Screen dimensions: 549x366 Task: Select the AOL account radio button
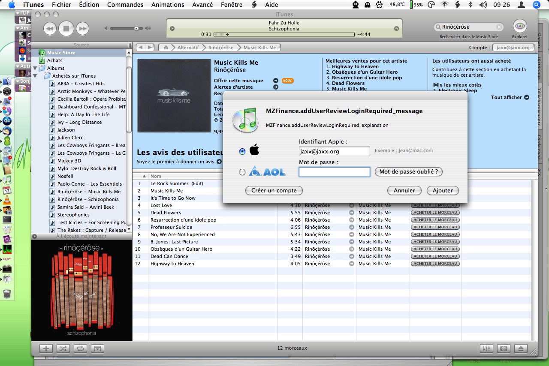point(242,172)
